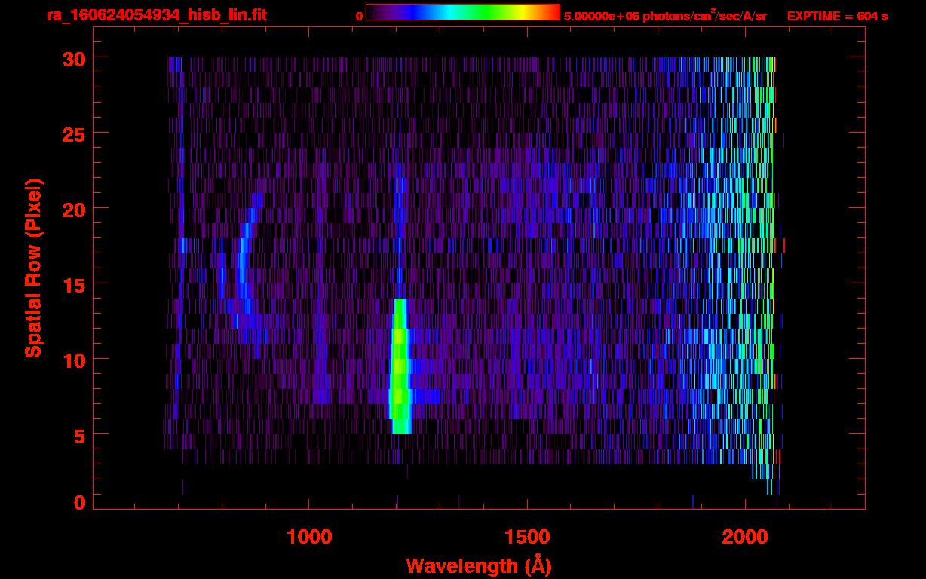
Task: Click the orange-red end of the color bar
Action: (x=550, y=12)
